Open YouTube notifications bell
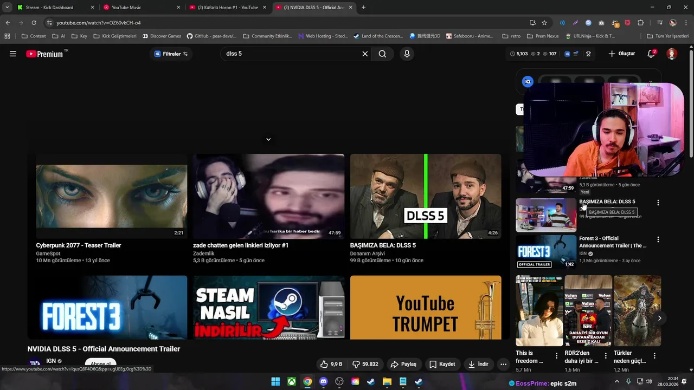Screen dimensions: 694x390 (x=651, y=54)
